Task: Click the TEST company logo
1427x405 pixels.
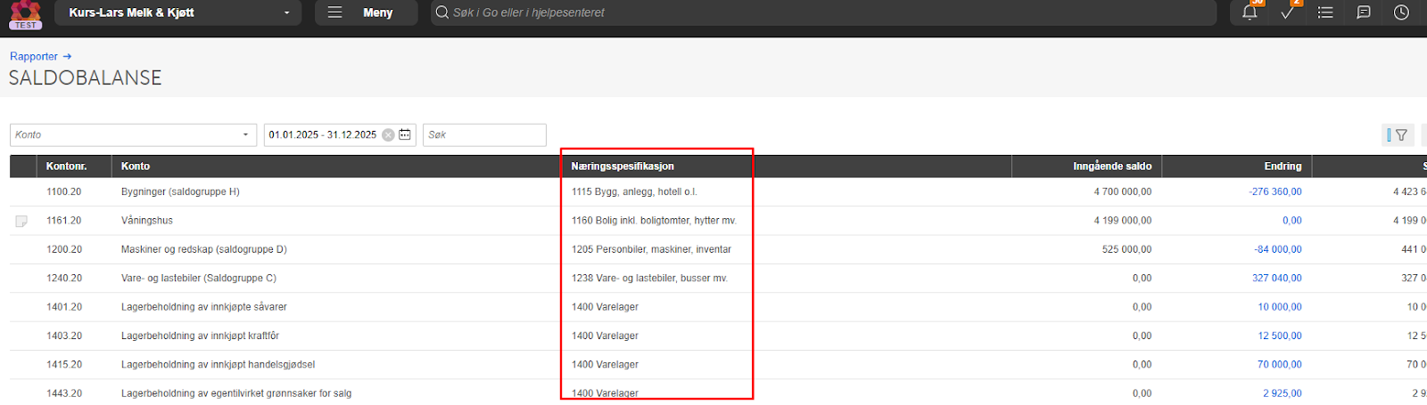Action: pyautogui.click(x=26, y=14)
